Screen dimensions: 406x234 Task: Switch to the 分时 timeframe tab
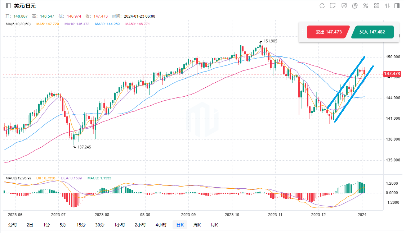tap(12, 225)
